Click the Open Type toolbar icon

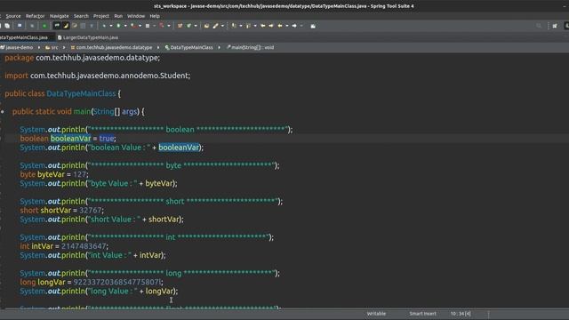pos(206,26)
